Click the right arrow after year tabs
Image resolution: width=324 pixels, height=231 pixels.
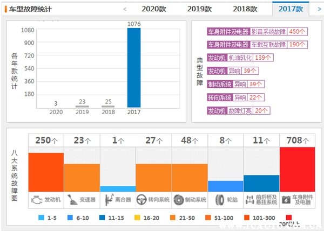[317, 9]
